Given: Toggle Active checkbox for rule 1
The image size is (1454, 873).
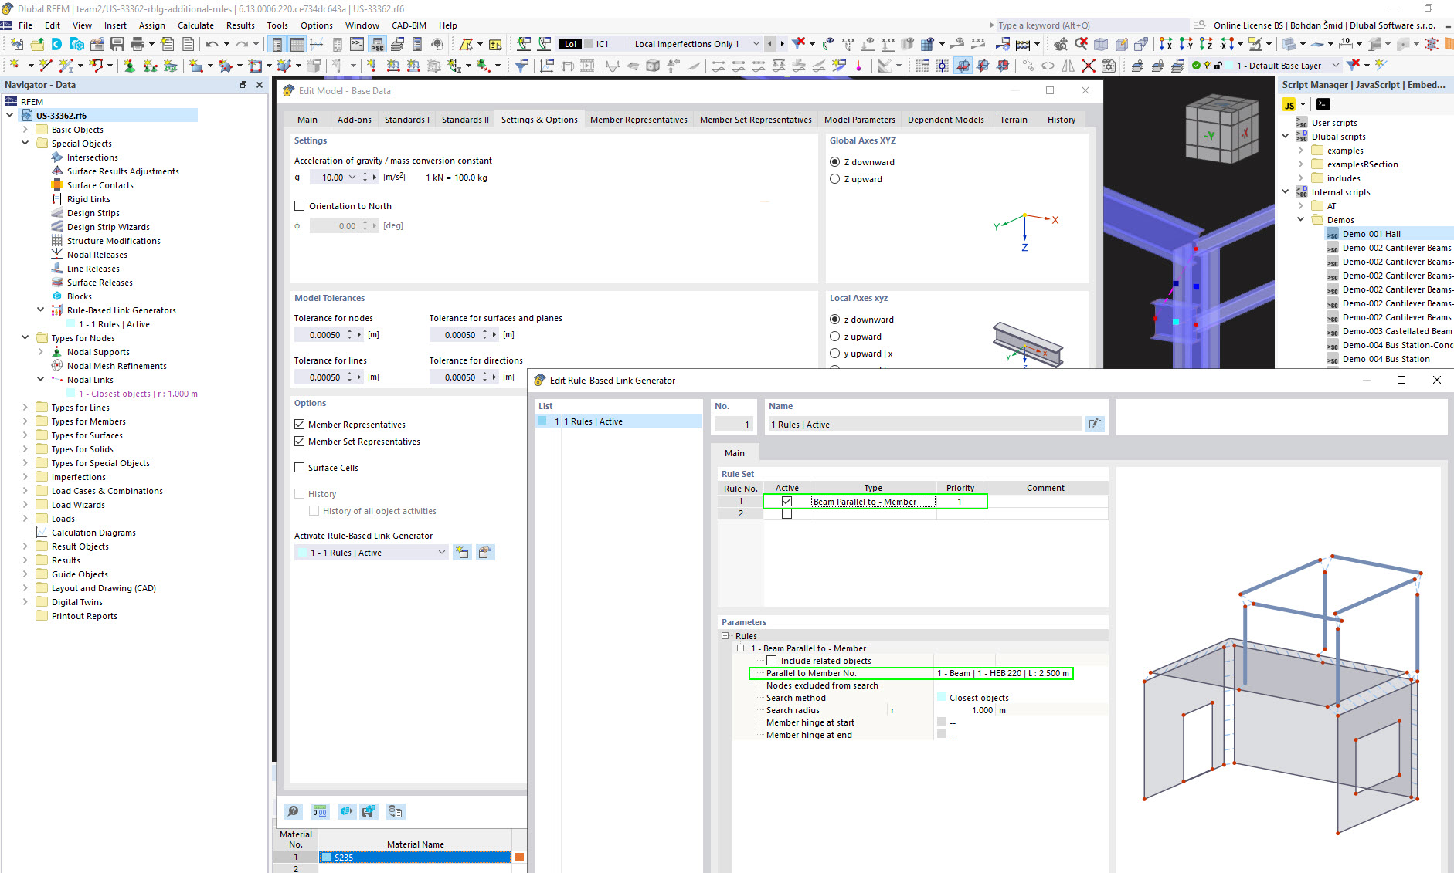Looking at the screenshot, I should click(x=786, y=502).
